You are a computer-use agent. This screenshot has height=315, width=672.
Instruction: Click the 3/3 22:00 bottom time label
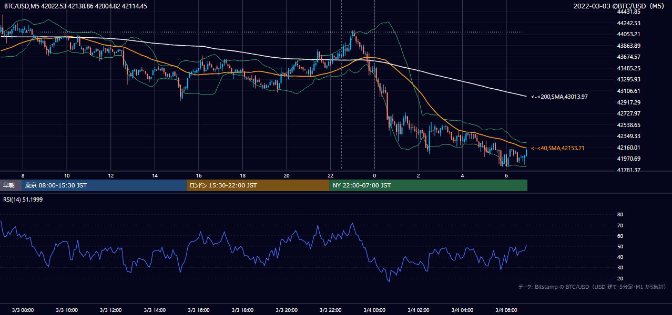(x=330, y=310)
